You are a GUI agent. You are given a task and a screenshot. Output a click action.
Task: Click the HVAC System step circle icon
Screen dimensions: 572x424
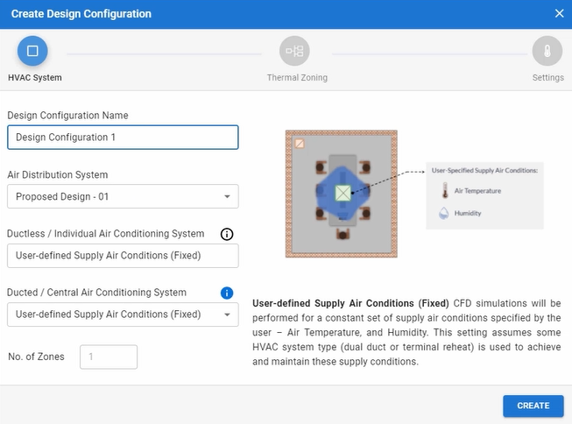pyautogui.click(x=32, y=51)
